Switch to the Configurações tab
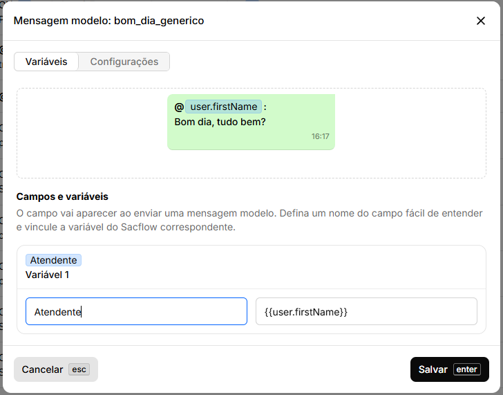The height and width of the screenshot is (395, 503). click(x=124, y=62)
